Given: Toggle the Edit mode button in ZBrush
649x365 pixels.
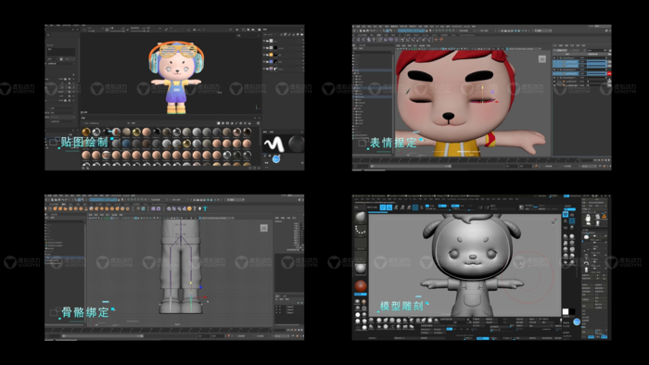Looking at the screenshot, I should tap(383, 208).
